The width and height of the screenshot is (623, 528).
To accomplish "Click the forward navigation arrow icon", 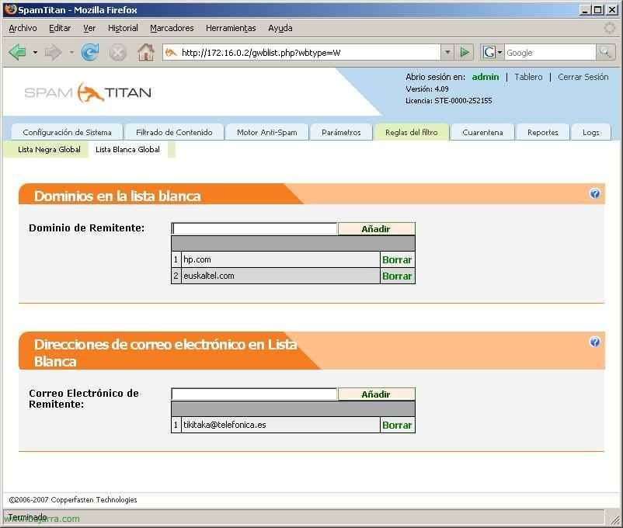I will [54, 52].
